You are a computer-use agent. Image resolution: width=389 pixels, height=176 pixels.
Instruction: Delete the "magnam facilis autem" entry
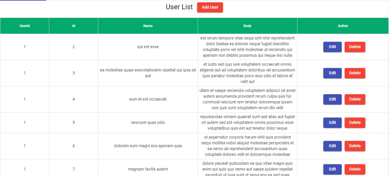tap(355, 169)
